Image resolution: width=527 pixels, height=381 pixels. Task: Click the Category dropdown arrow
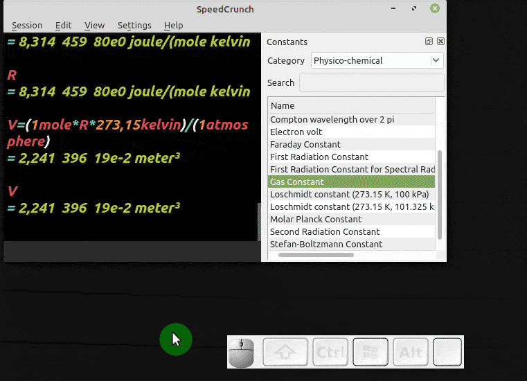[x=436, y=60]
